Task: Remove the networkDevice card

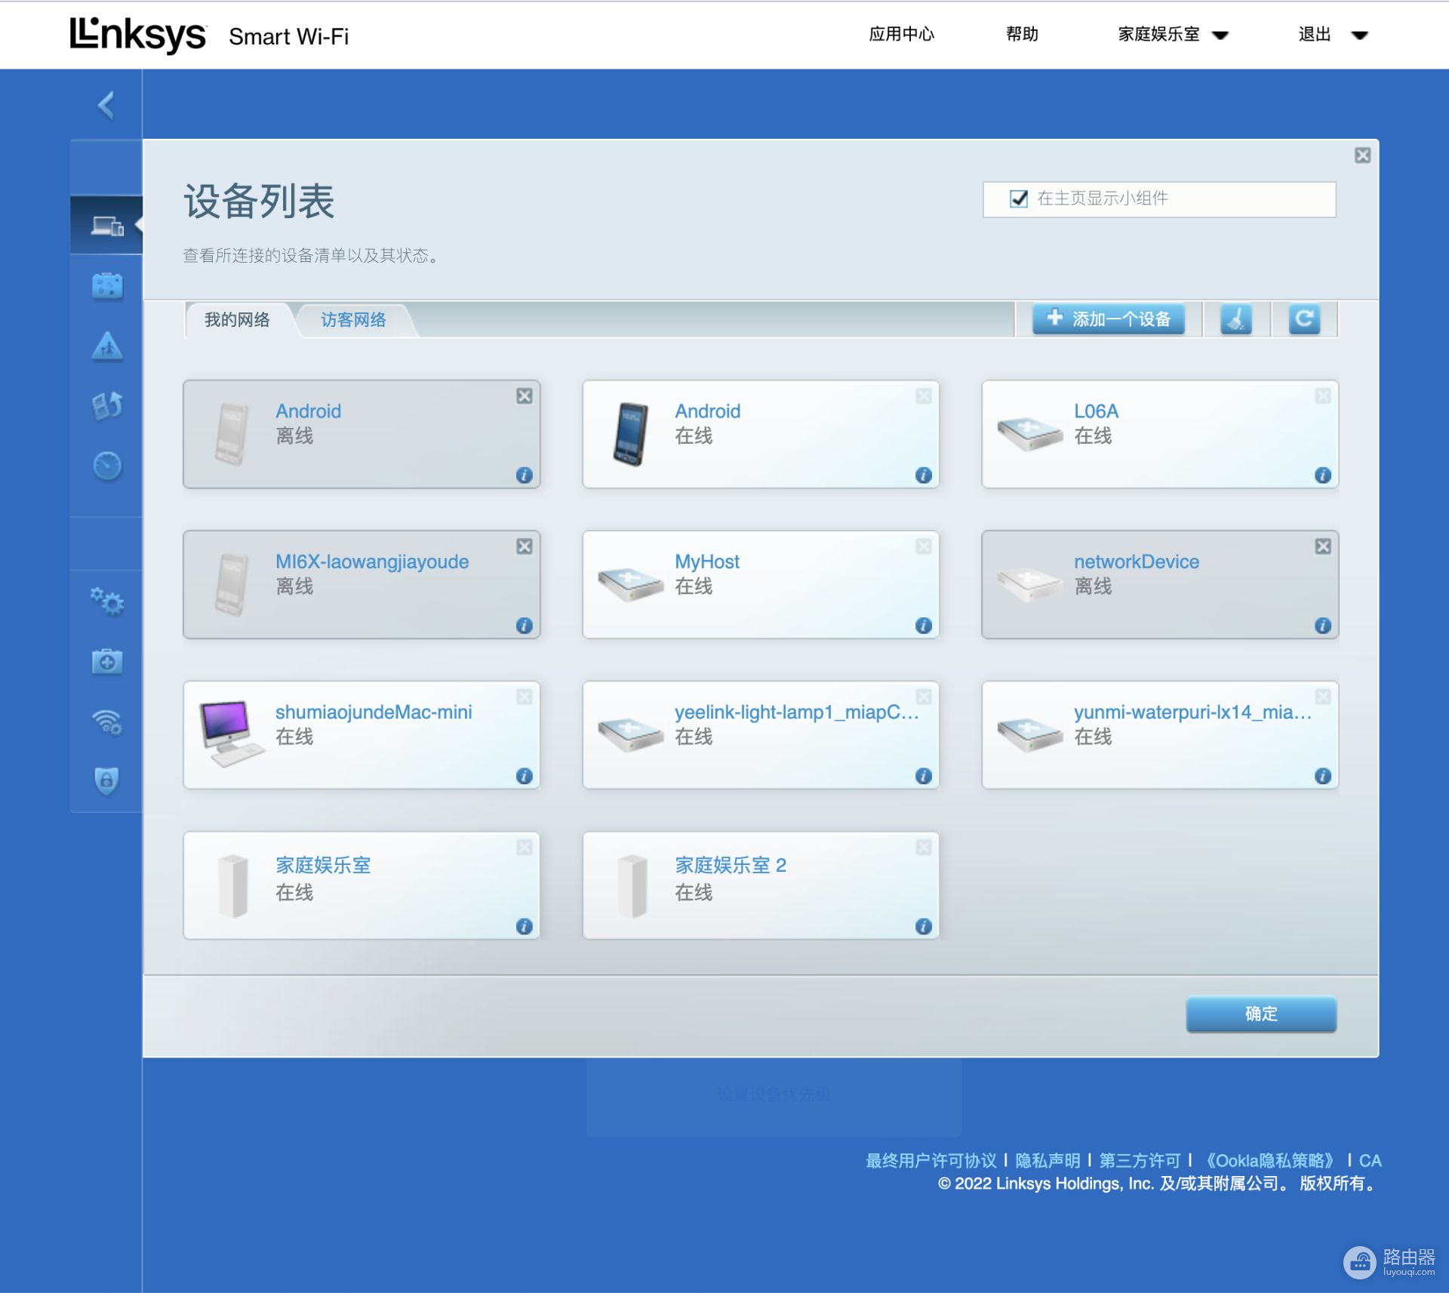Action: [x=1323, y=546]
